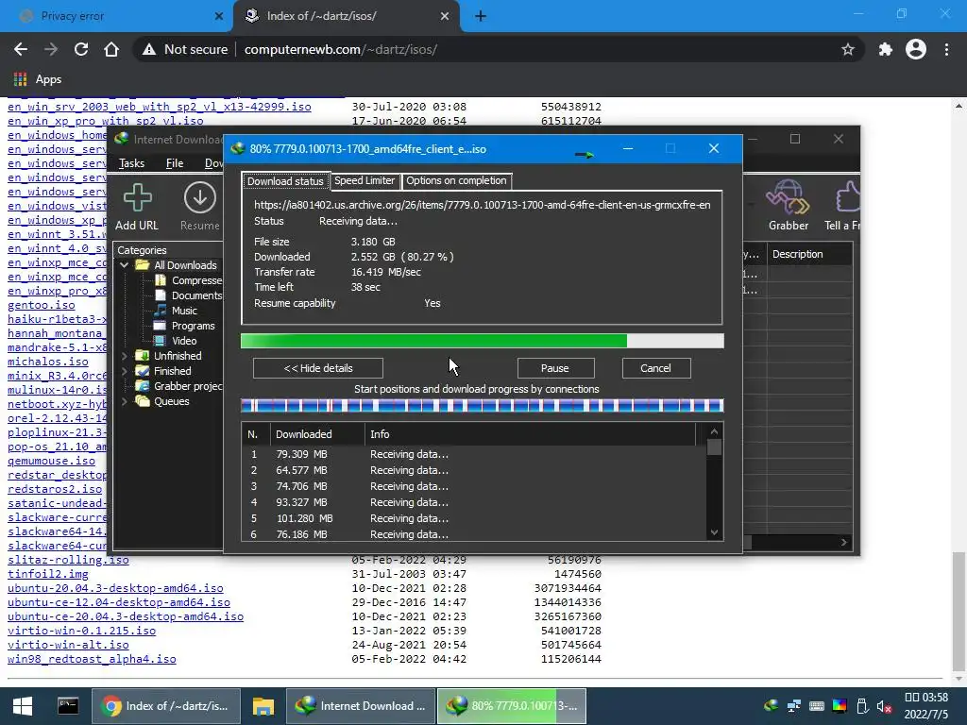The height and width of the screenshot is (725, 967).
Task: Expand Queues tree node
Action: coord(125,401)
